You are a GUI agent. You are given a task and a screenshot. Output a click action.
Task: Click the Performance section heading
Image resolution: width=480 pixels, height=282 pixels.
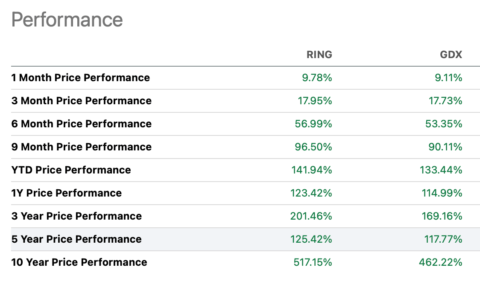[x=67, y=20]
